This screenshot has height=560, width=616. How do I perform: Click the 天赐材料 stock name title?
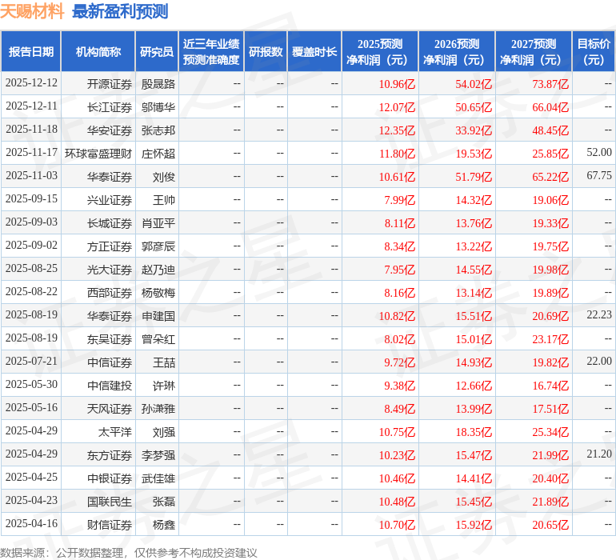tap(32, 11)
